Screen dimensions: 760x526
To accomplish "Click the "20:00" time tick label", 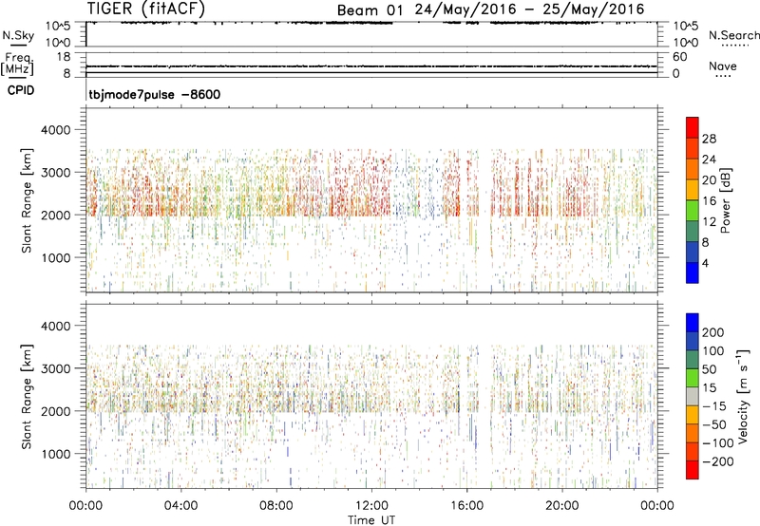I will point(561,506).
